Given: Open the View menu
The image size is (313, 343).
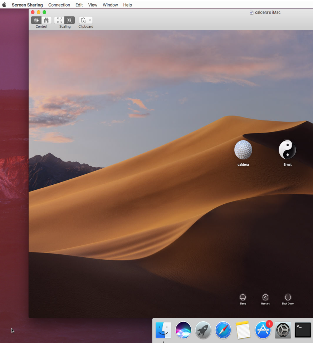Looking at the screenshot, I should [x=93, y=5].
